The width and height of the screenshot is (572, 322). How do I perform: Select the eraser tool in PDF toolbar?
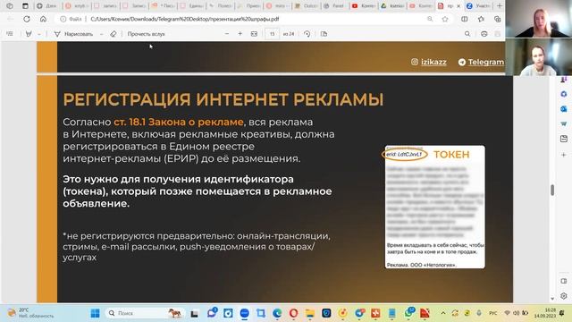click(114, 34)
